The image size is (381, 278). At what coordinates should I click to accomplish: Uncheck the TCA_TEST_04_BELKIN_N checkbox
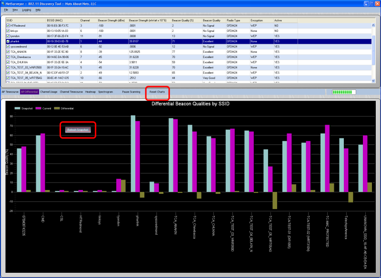[8, 73]
